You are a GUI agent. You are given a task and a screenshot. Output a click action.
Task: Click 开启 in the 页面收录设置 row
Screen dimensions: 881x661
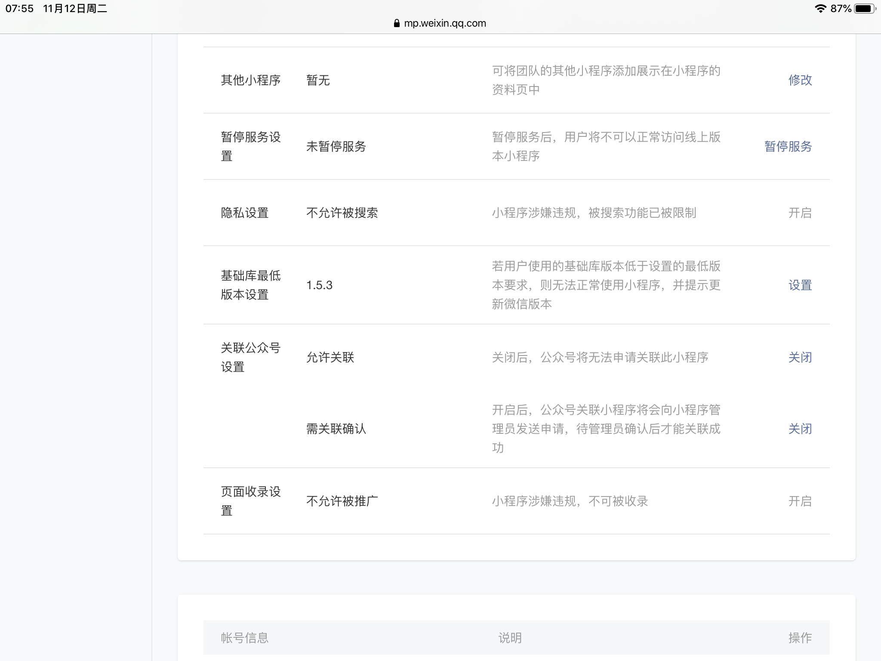coord(800,501)
